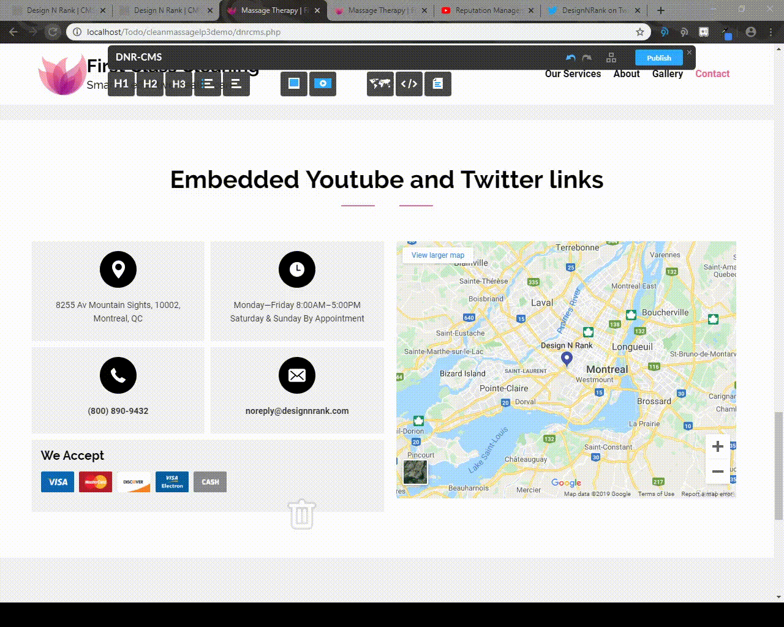Add a bulleted list block
784x627 pixels.
[208, 84]
